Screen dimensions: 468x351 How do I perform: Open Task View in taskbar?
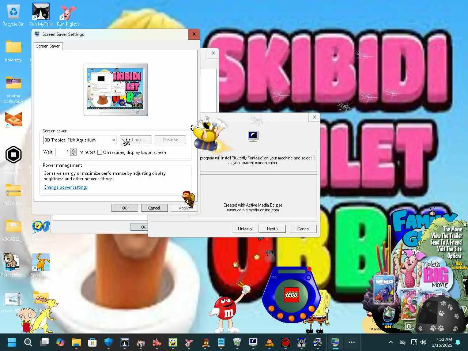[45, 342]
